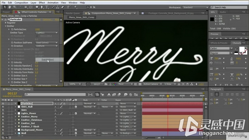Viewport: 249px width, 140px height.
Task: Open the Effect menu
Action: point(41,3)
